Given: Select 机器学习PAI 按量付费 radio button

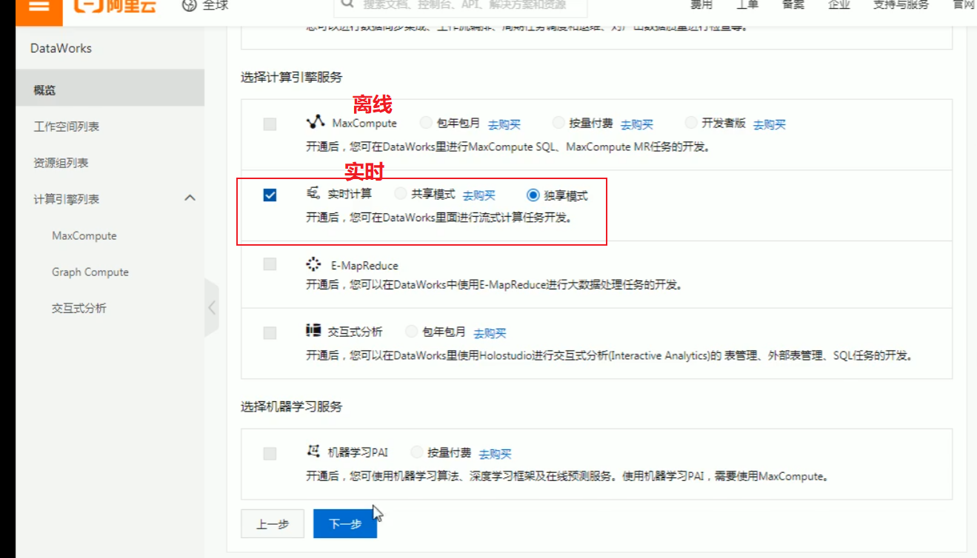Looking at the screenshot, I should click(x=417, y=451).
